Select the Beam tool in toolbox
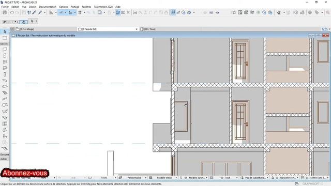This screenshot has width=331, height=186. click(x=5, y=81)
